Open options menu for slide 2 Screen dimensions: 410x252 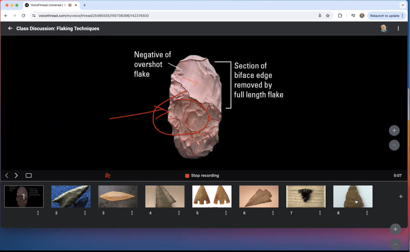coord(85,213)
